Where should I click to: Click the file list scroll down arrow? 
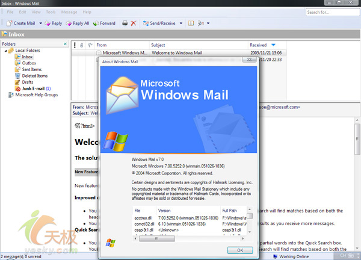pyautogui.click(x=250, y=232)
